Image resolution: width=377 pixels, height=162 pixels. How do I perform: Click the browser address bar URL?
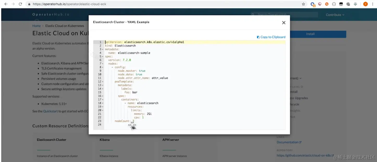click(x=69, y=4)
